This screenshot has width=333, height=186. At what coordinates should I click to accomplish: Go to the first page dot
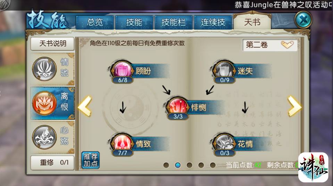166,165
